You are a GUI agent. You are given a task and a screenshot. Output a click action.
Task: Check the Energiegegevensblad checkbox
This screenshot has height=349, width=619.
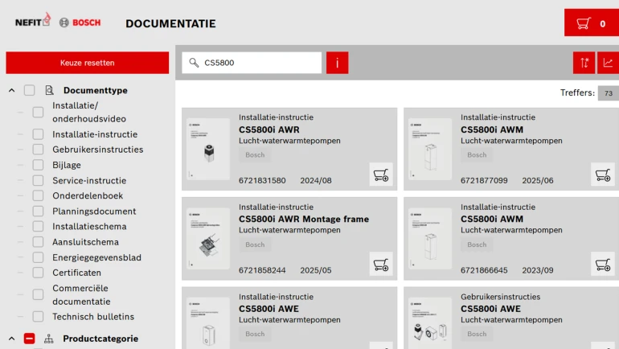(x=38, y=257)
